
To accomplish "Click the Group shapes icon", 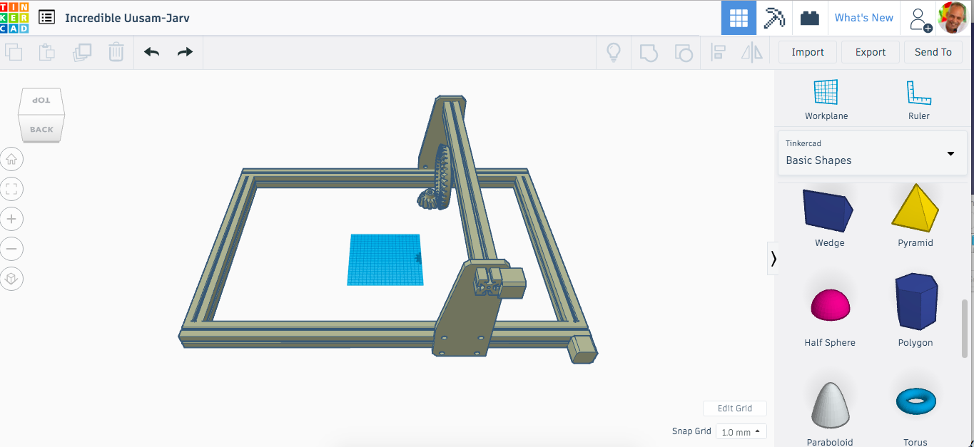I will 649,51.
